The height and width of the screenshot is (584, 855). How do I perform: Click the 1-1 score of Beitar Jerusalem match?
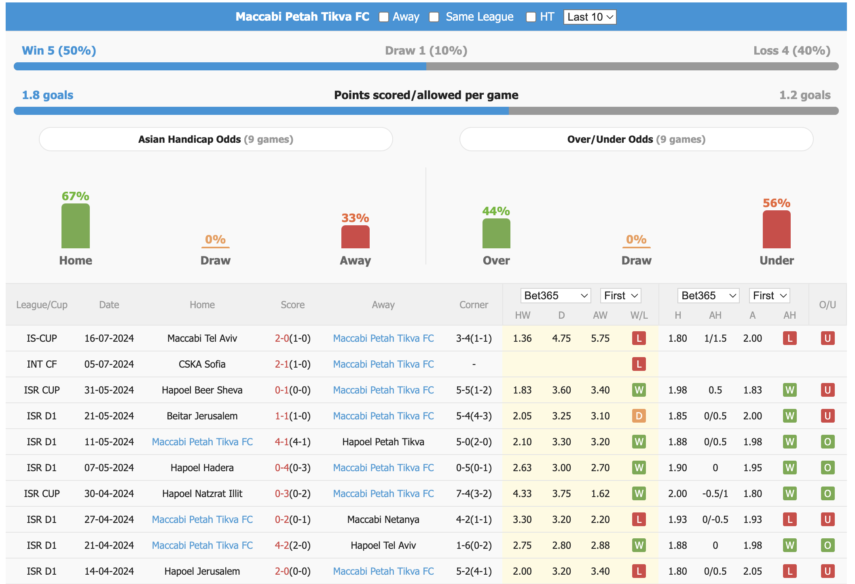tap(282, 416)
